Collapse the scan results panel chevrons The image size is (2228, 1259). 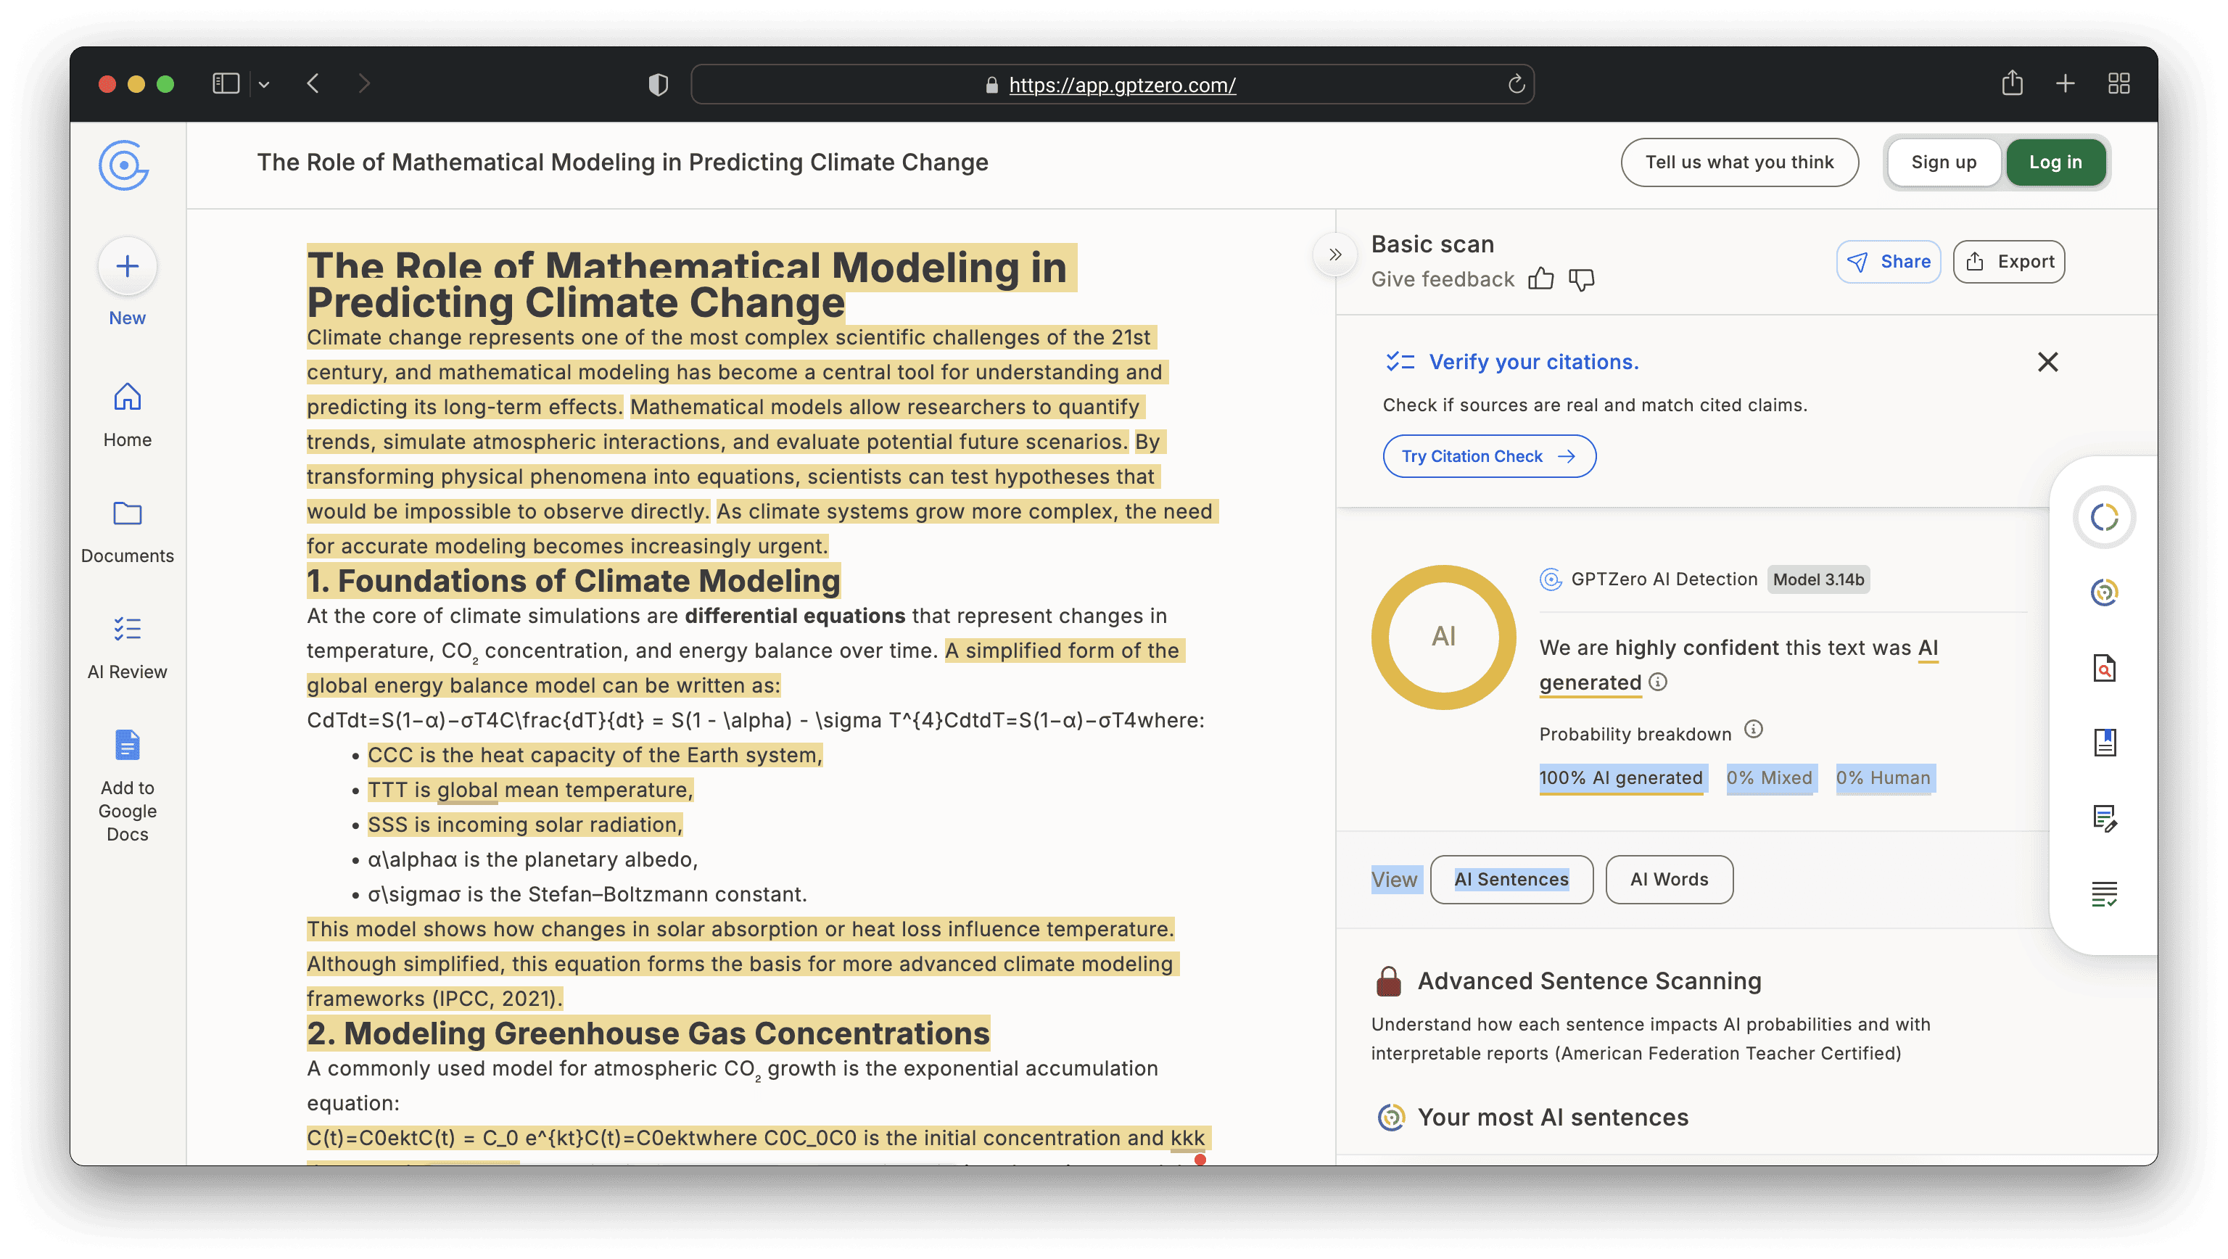coord(1334,255)
